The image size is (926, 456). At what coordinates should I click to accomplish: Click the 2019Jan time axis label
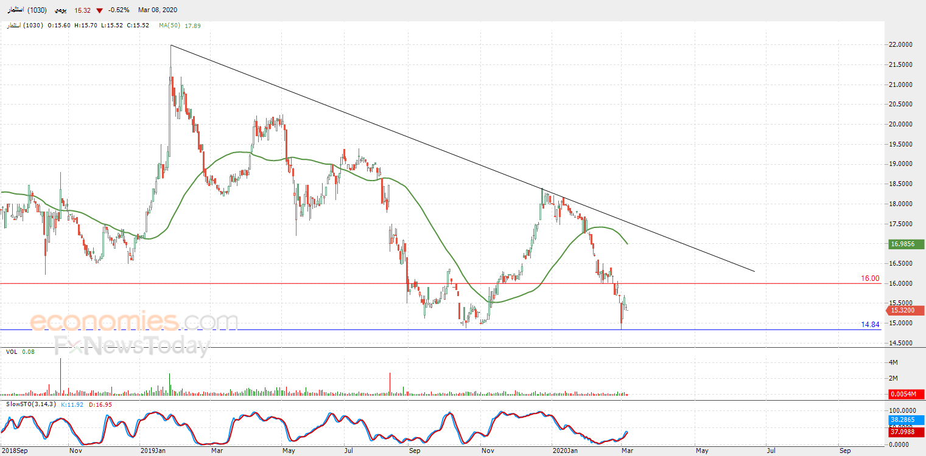coord(153,451)
